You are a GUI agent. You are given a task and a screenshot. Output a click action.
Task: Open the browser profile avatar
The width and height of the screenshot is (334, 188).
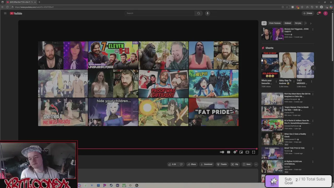pos(321,7)
